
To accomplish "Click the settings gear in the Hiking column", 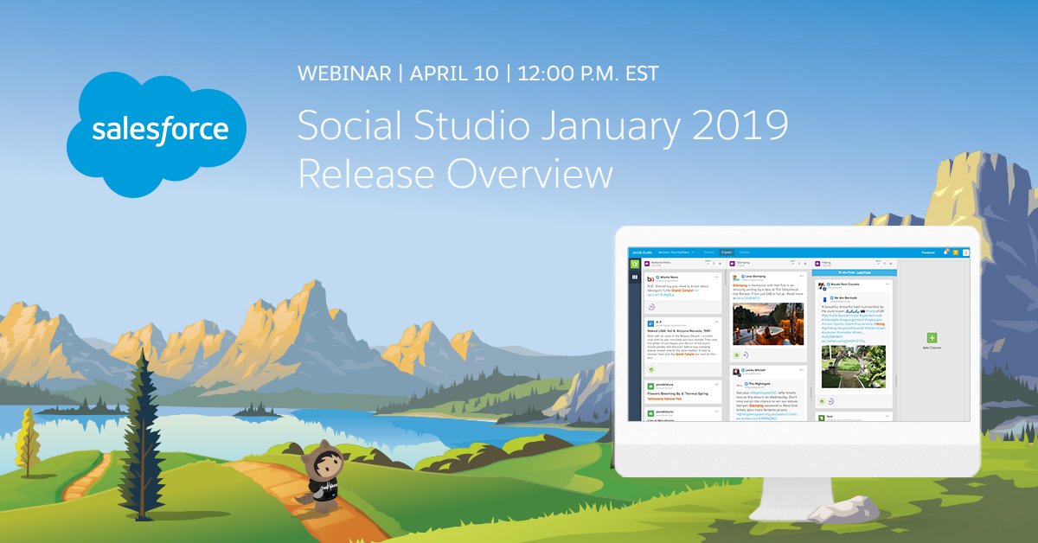I will [891, 263].
